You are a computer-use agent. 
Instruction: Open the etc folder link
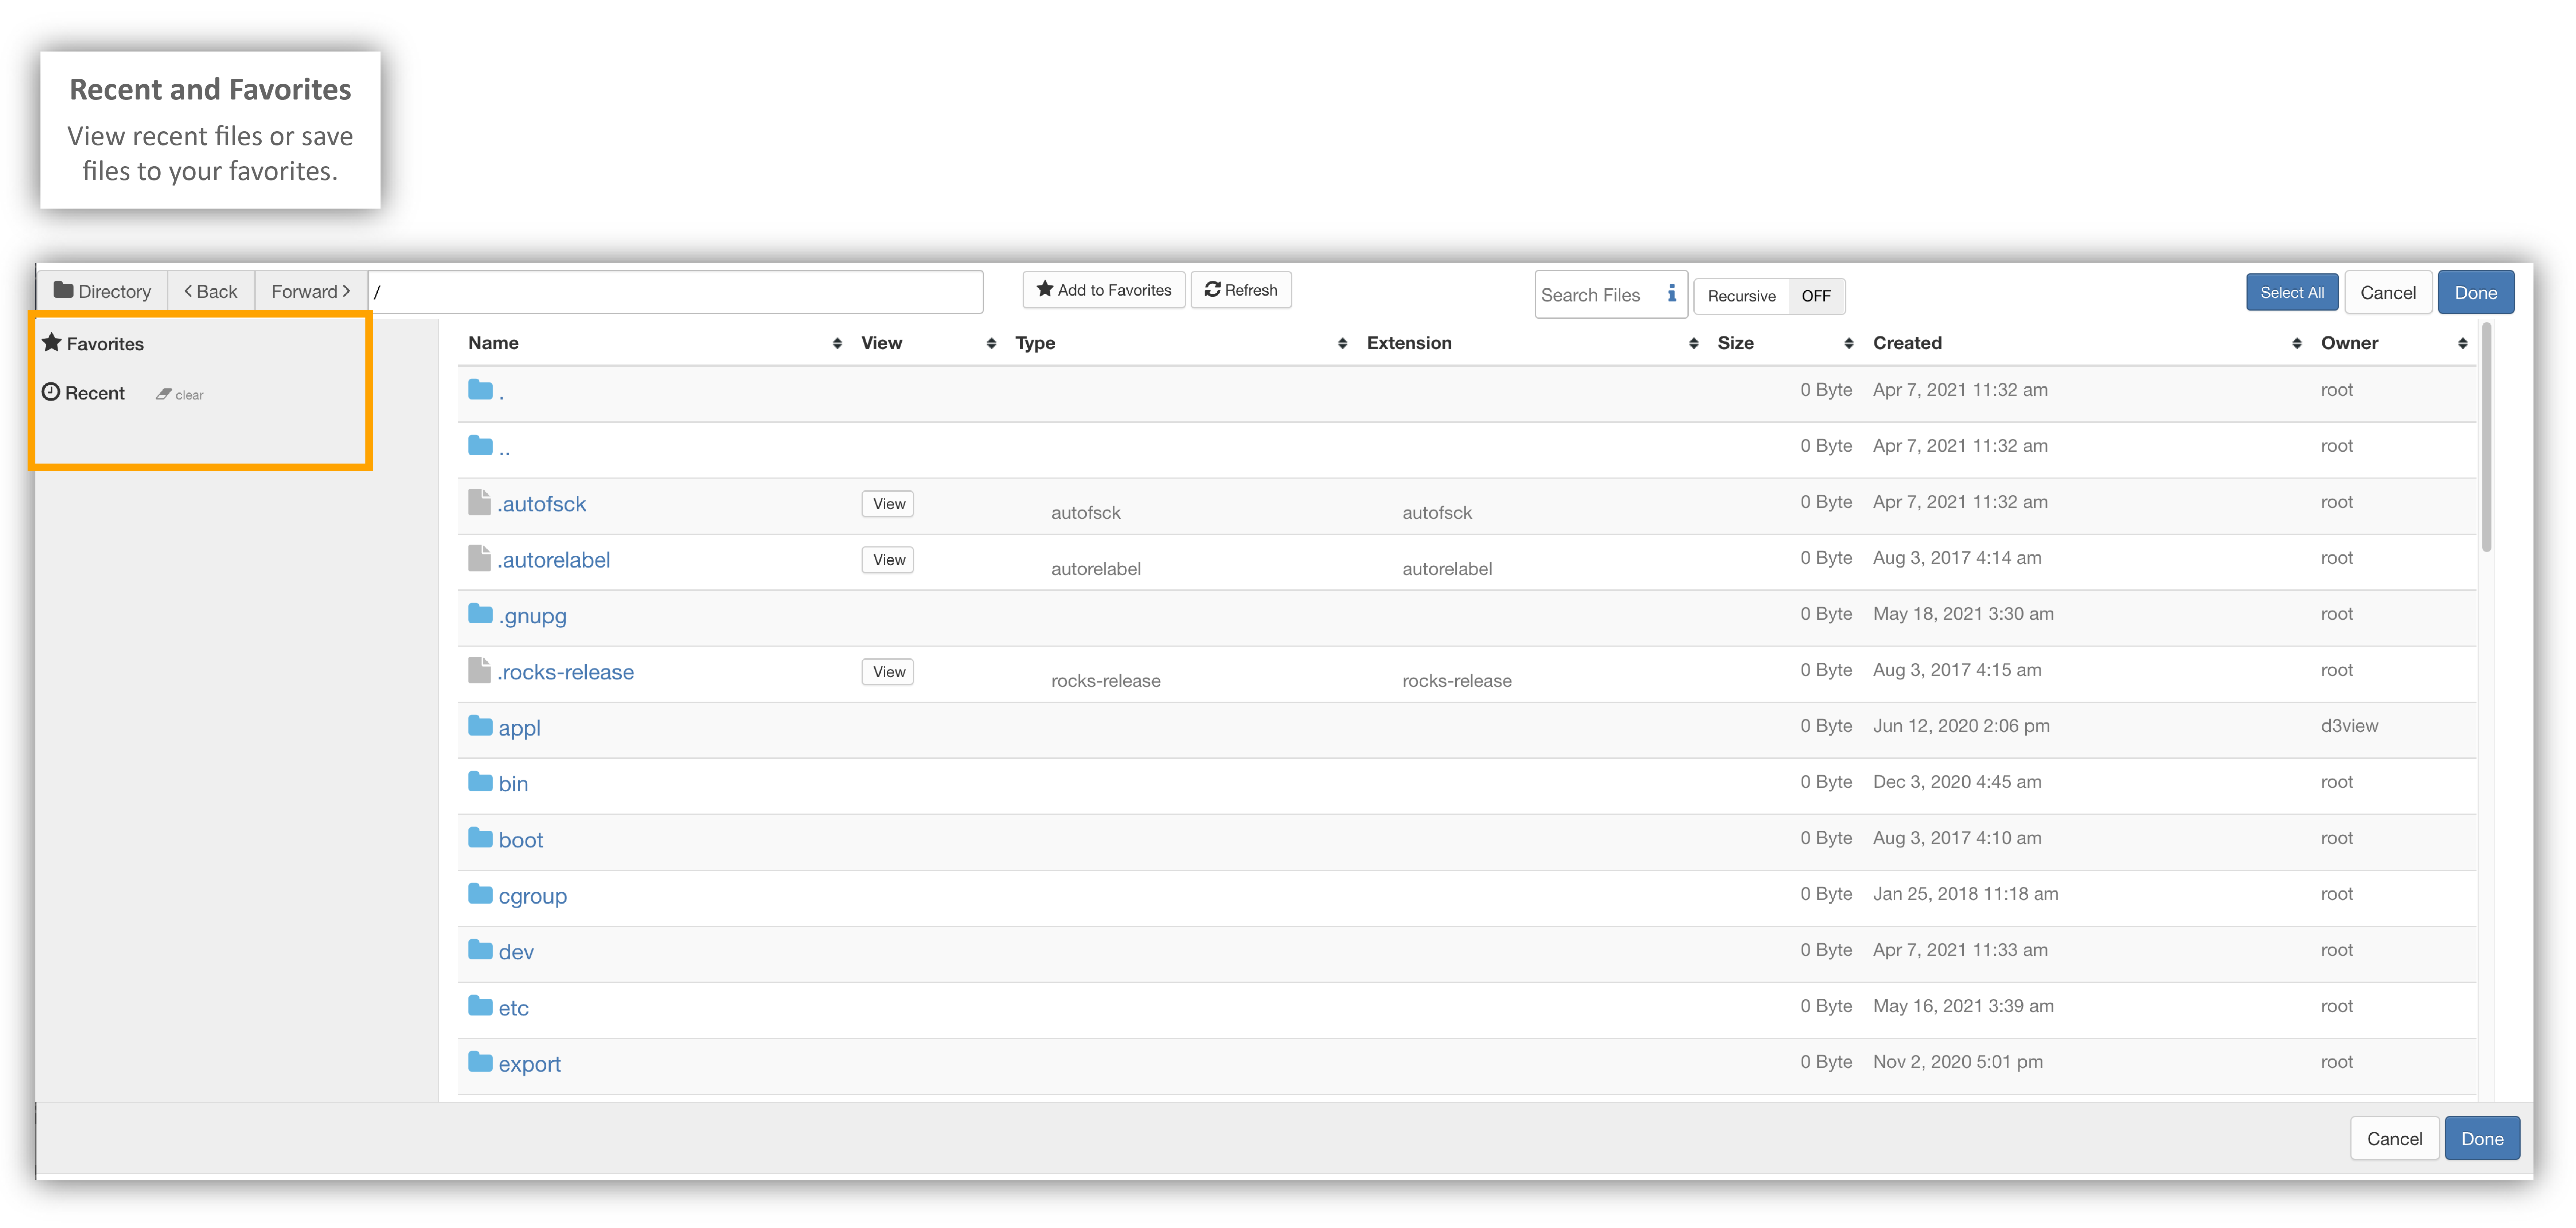click(513, 1007)
